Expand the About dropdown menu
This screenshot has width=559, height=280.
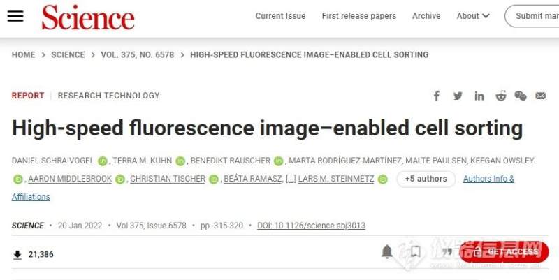point(473,16)
